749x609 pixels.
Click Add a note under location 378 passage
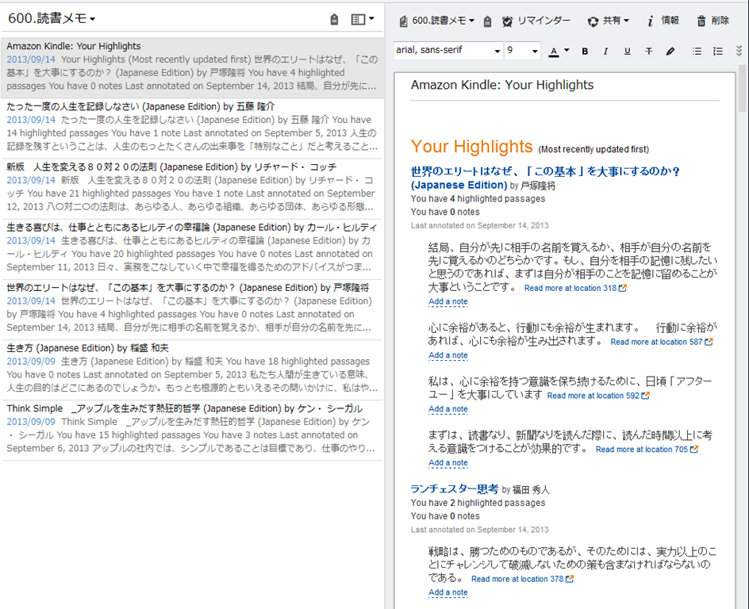tap(447, 593)
